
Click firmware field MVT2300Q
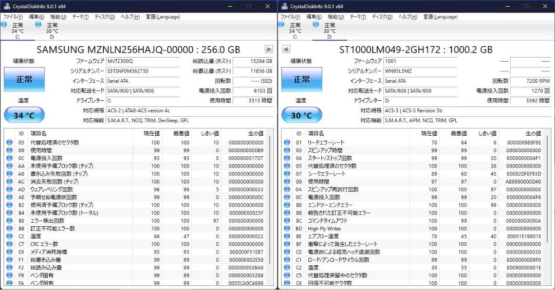pos(143,61)
